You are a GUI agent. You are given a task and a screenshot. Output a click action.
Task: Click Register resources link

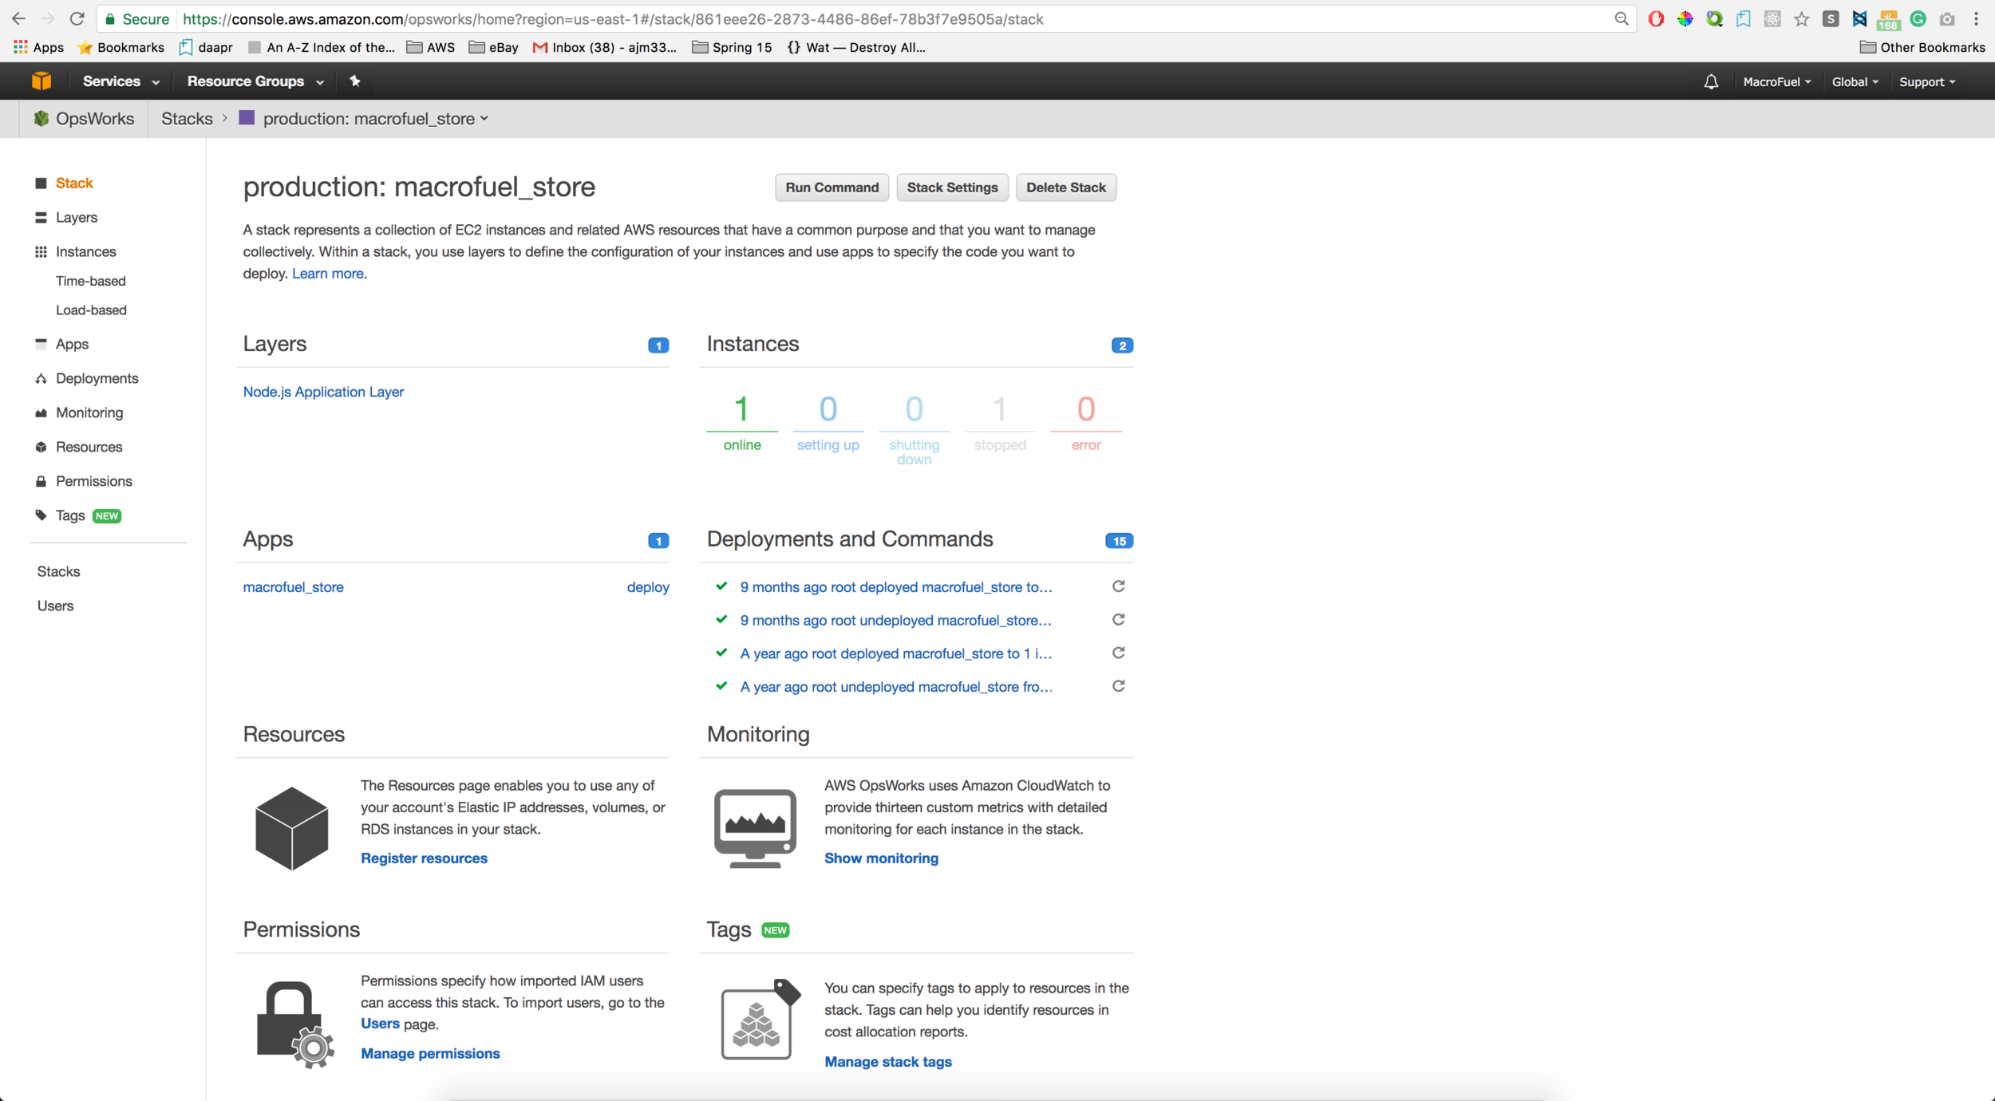click(424, 858)
